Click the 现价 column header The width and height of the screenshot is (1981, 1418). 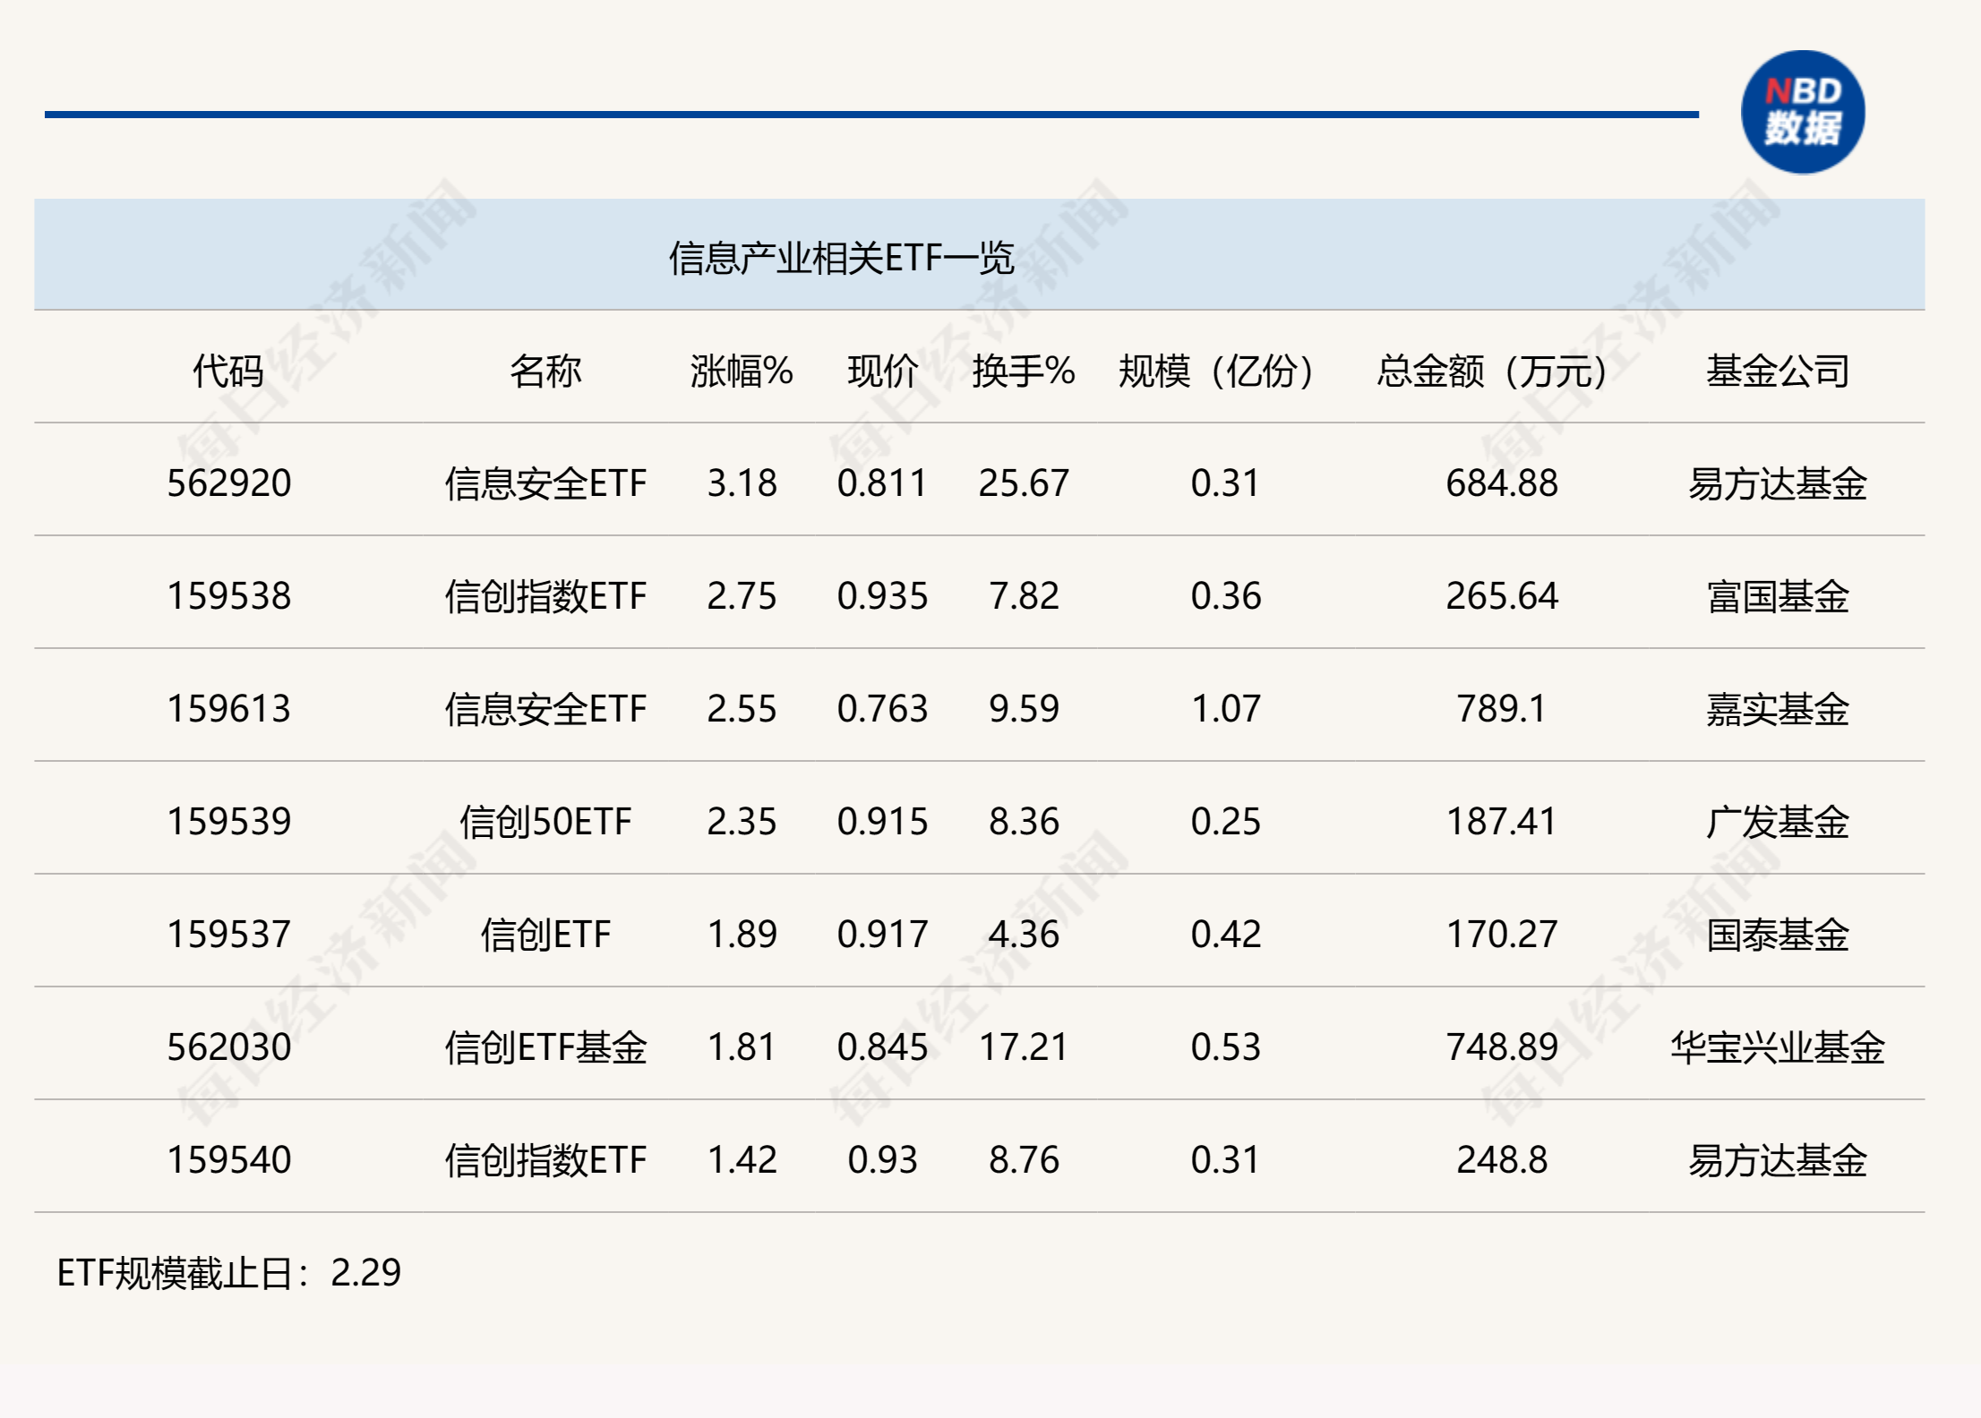click(x=882, y=371)
